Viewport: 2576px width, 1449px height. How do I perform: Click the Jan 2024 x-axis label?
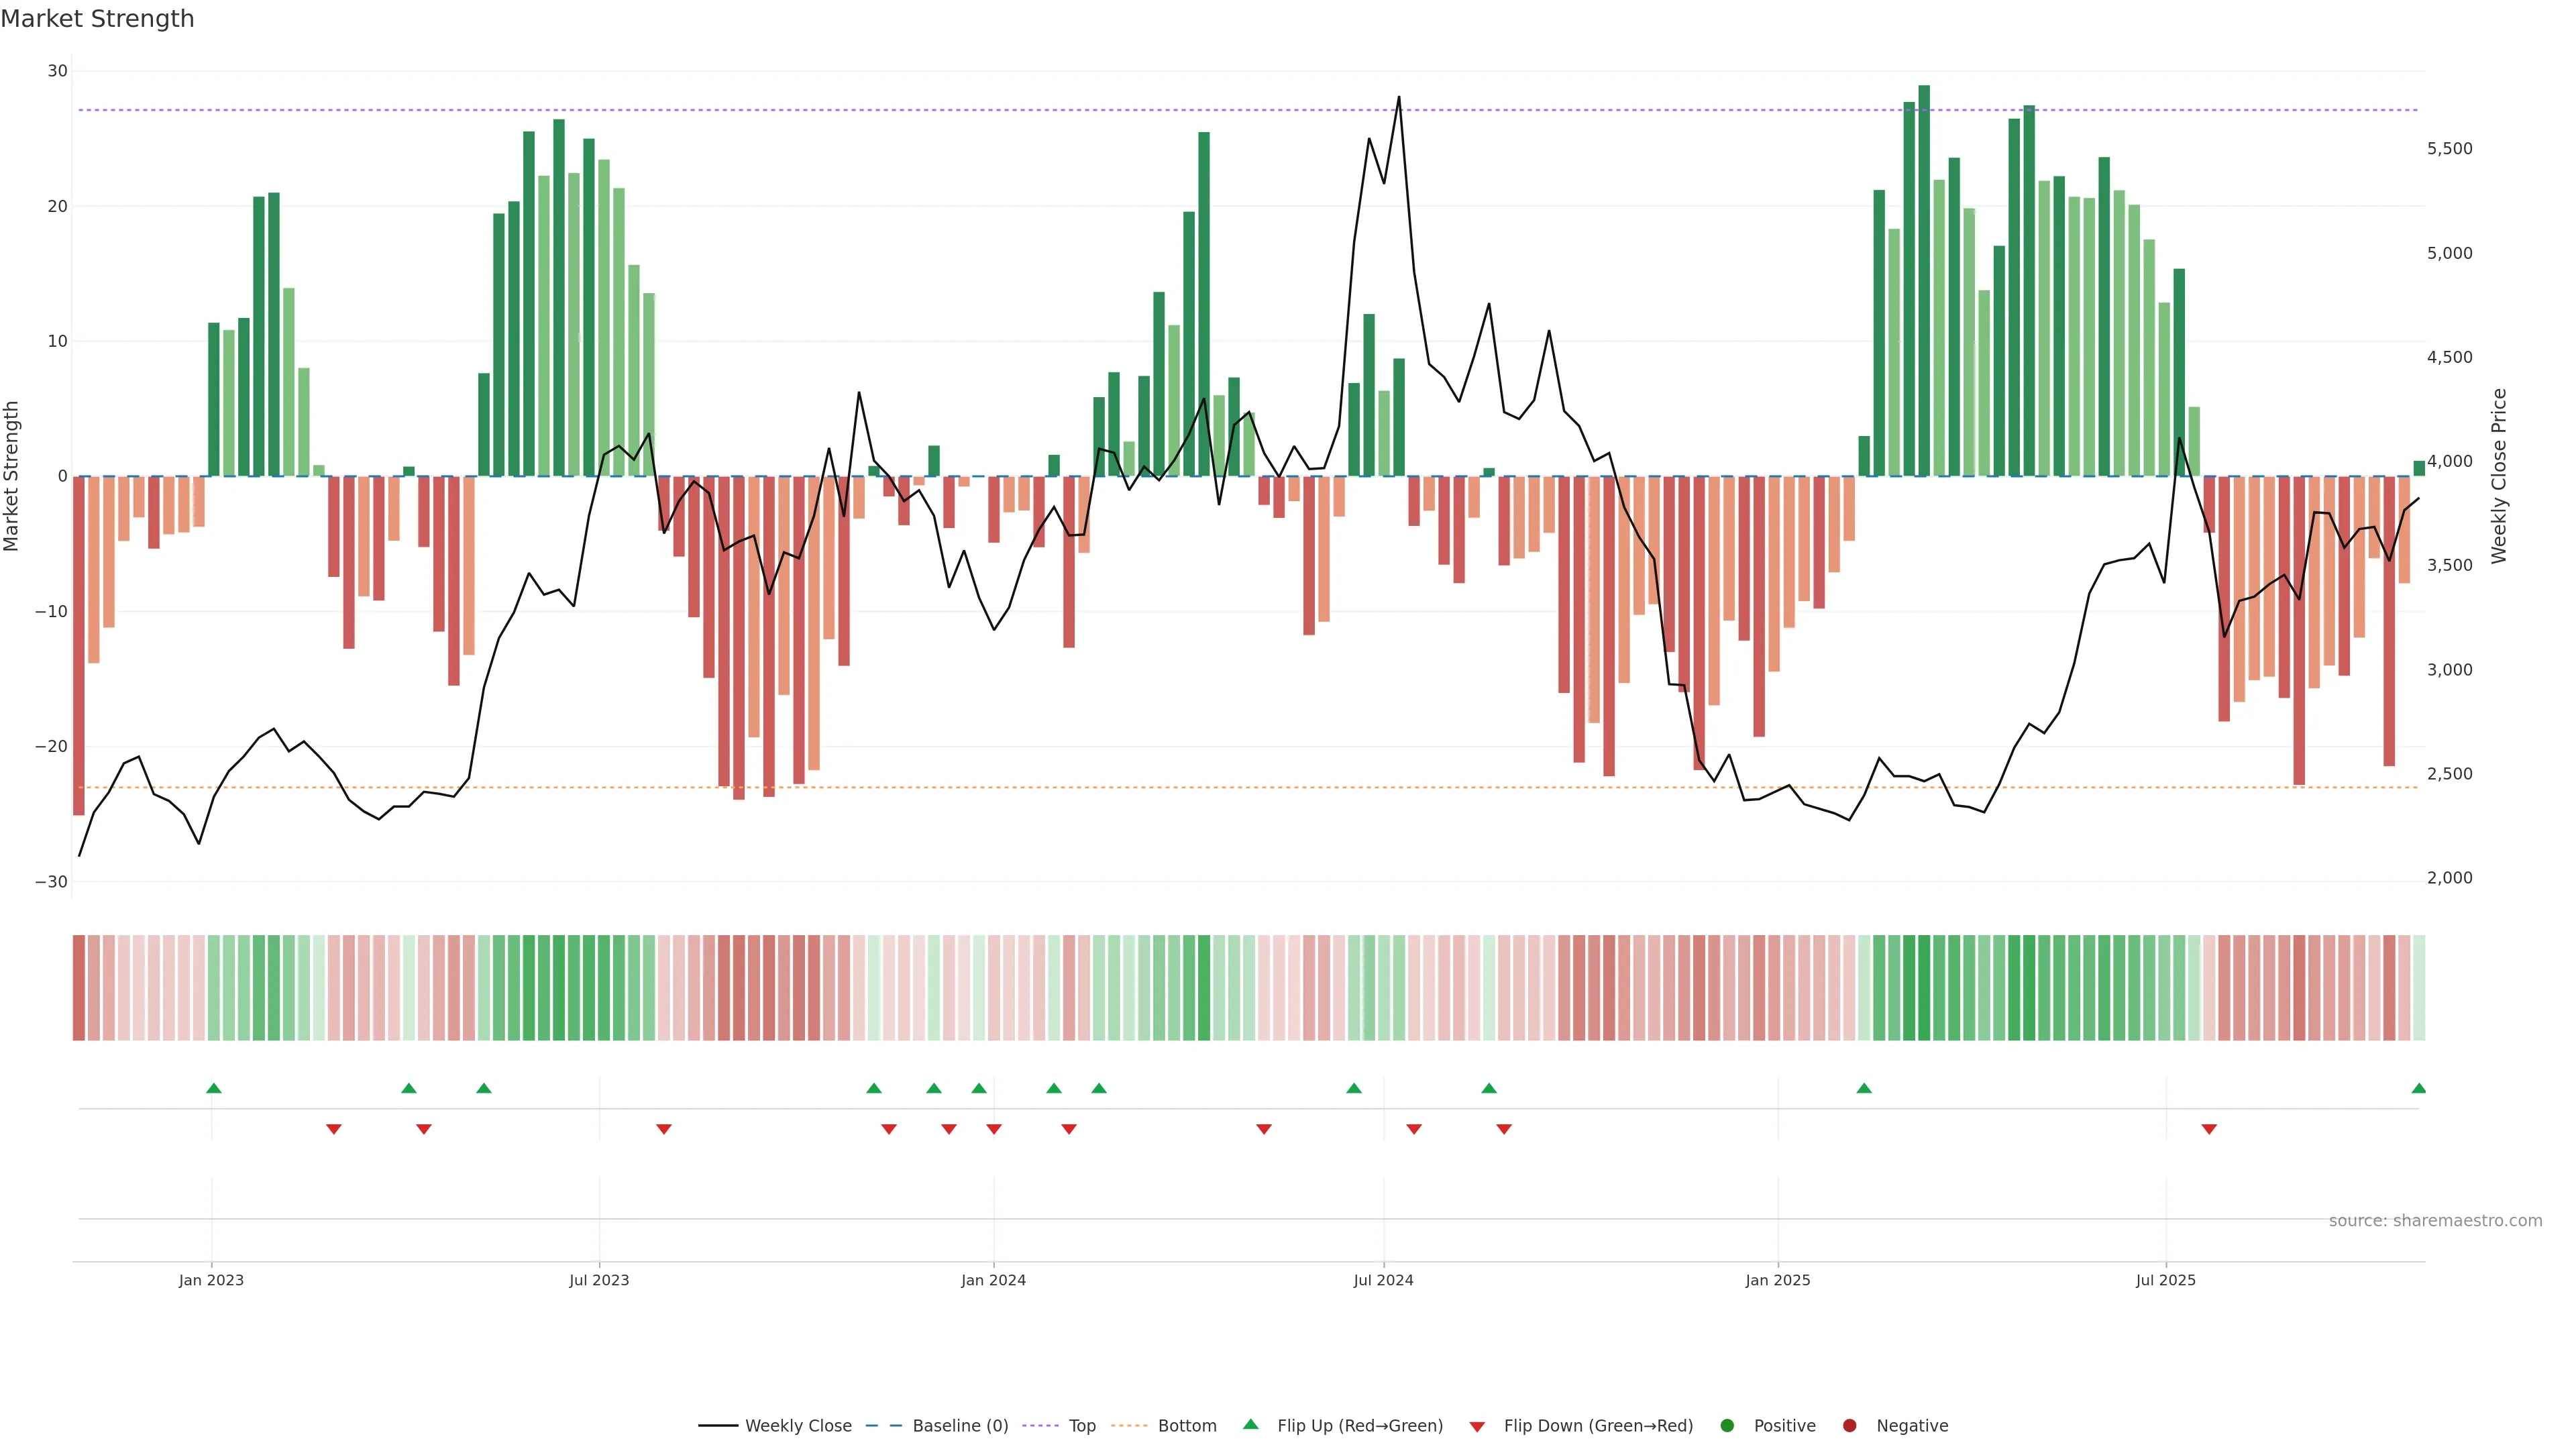pyautogui.click(x=993, y=1280)
